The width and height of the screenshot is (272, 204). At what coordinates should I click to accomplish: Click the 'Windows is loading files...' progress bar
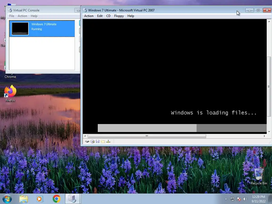[182, 128]
